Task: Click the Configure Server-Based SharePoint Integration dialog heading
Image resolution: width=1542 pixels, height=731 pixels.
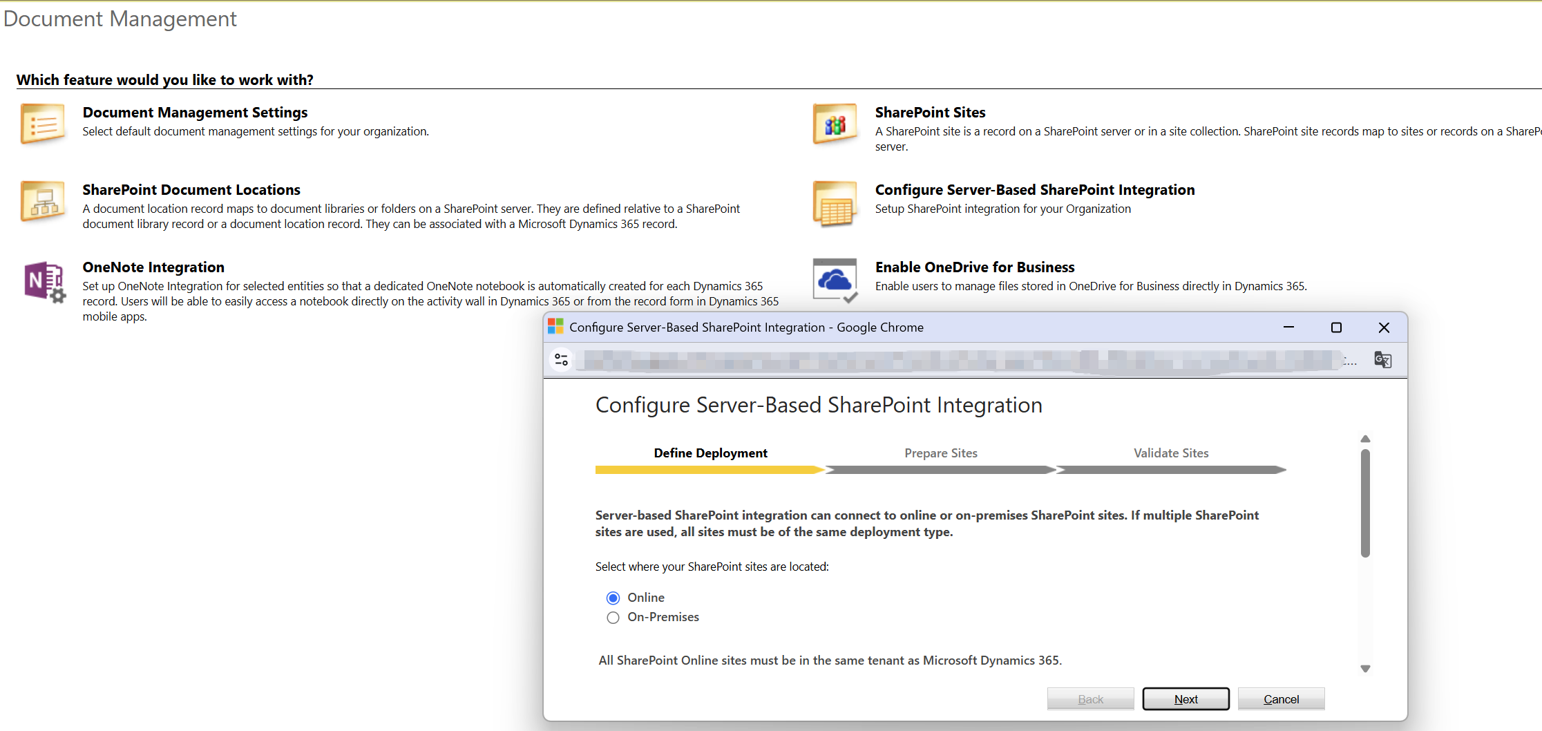Action: point(819,405)
